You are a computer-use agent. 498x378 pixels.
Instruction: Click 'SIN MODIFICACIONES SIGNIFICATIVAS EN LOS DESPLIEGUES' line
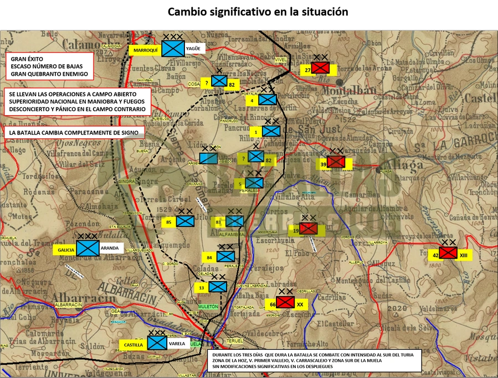pos(273,366)
